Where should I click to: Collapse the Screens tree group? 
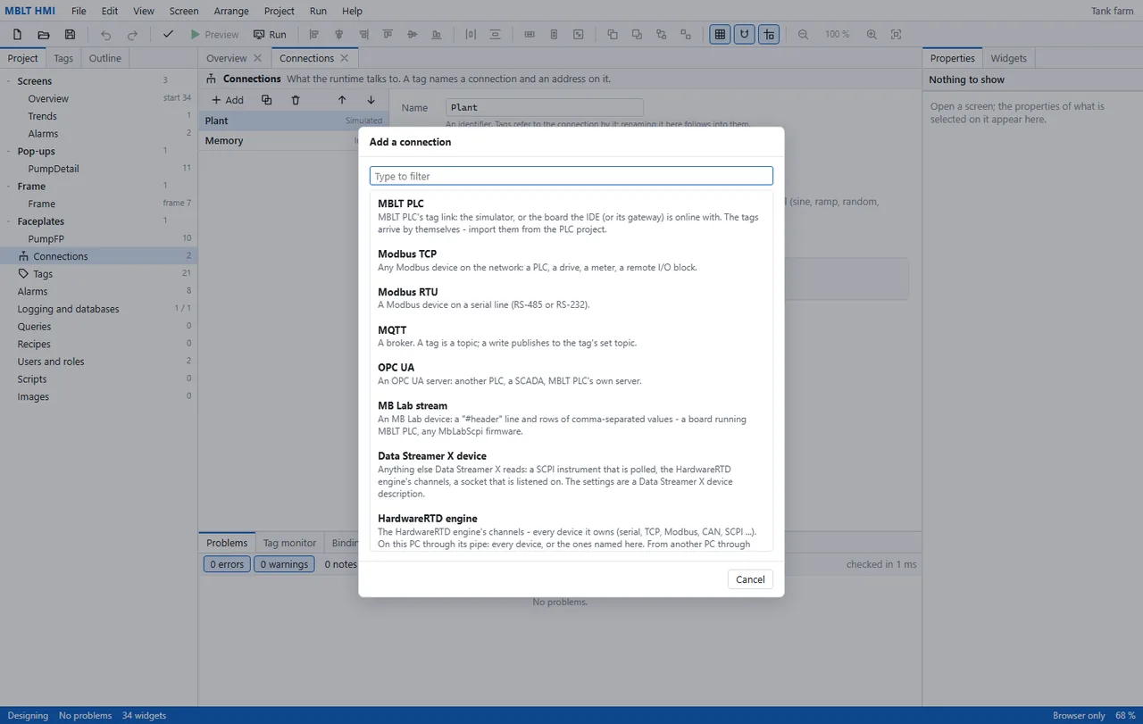point(8,81)
